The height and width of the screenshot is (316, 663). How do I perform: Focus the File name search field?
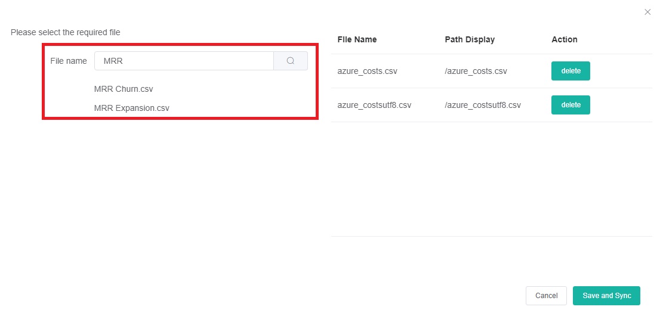[184, 61]
